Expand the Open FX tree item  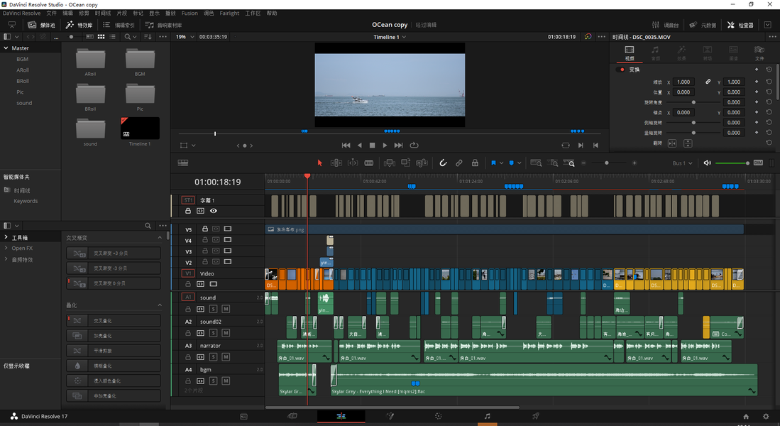pyautogui.click(x=22, y=248)
